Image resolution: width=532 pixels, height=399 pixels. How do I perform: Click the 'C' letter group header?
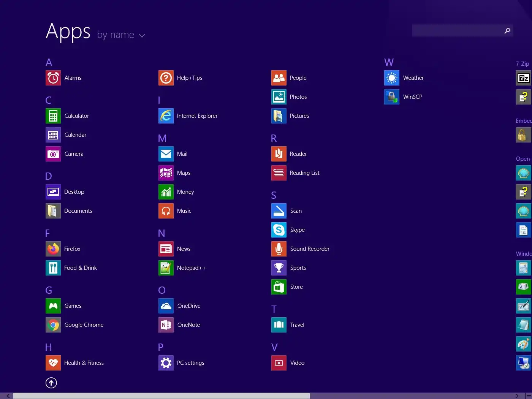pos(49,100)
